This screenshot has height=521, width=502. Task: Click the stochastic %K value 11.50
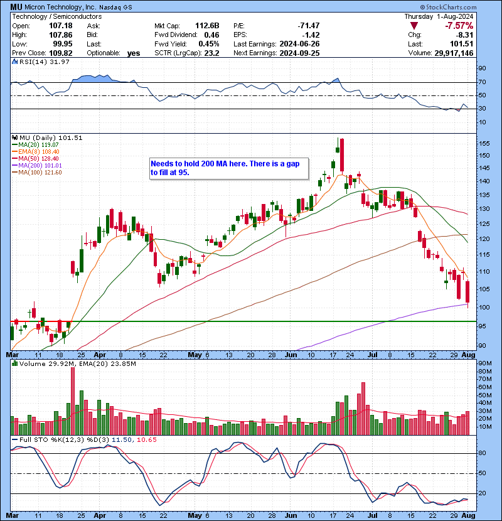tap(122, 439)
